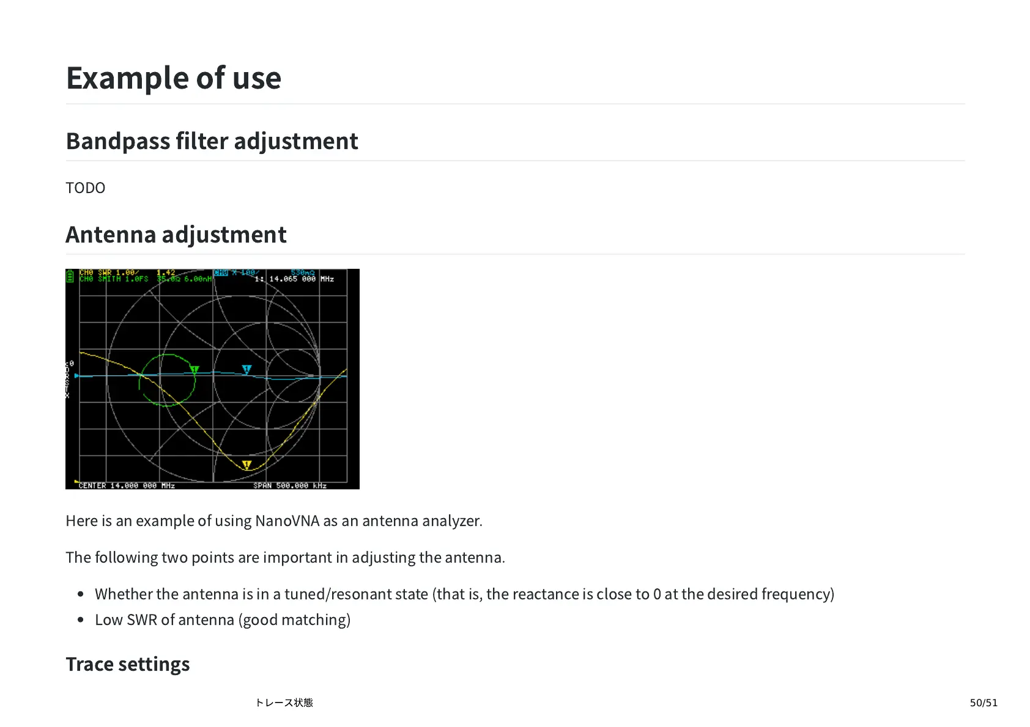
Task: Click the yellow reference arrow at bottom-left
Action: pyautogui.click(x=76, y=481)
